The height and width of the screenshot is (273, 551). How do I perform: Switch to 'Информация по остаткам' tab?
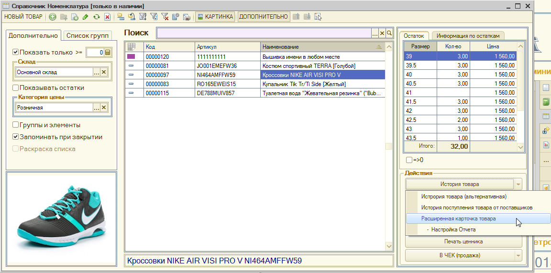pos(468,35)
